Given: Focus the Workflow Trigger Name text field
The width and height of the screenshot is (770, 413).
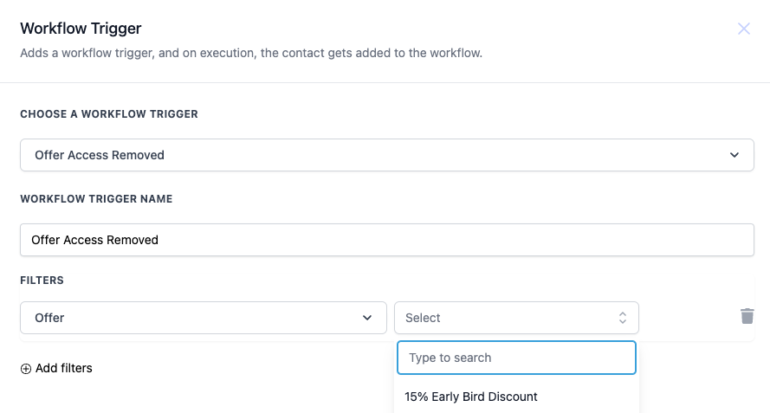Looking at the screenshot, I should tap(386, 240).
